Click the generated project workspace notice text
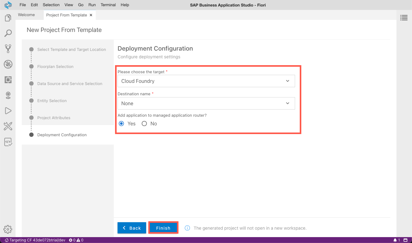This screenshot has height=243, width=412. point(250,228)
